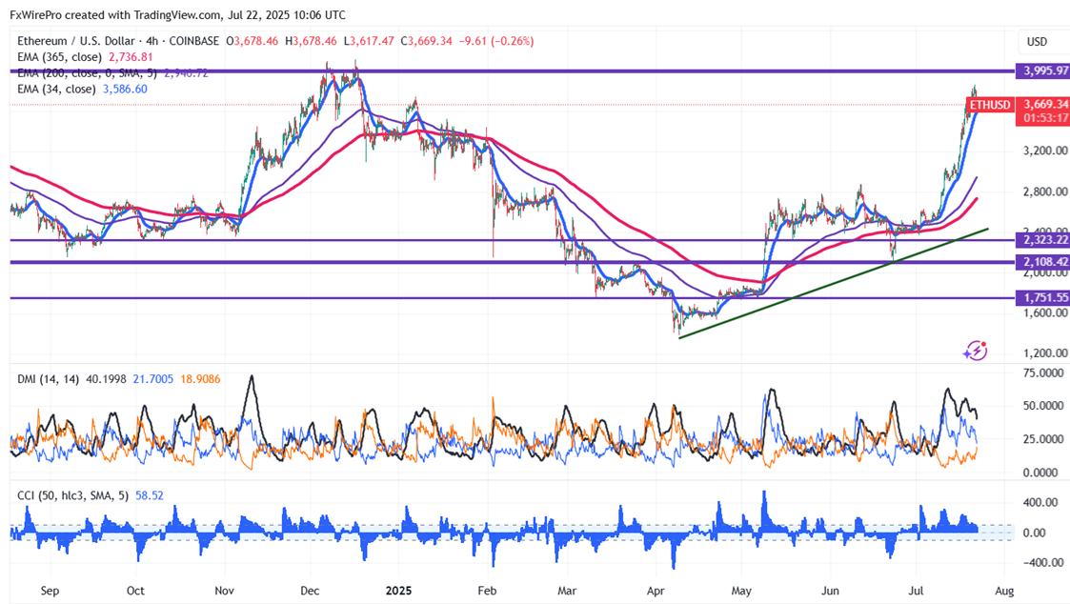The image size is (1070, 604).
Task: Click the Aug label on time axis
Action: pyautogui.click(x=1004, y=591)
